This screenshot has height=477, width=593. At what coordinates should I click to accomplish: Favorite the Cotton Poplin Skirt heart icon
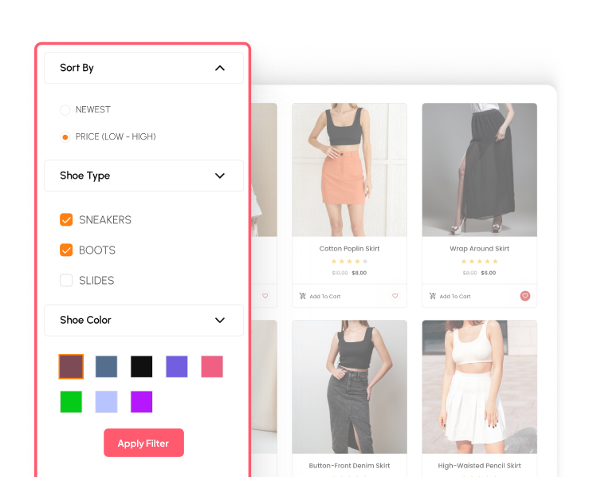395,296
